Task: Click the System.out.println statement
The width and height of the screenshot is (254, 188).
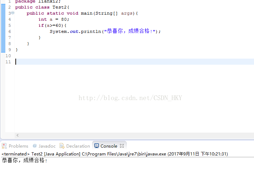Action: click(105, 31)
